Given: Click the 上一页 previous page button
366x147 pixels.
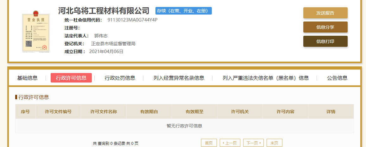Looking at the screenshot, I should click(x=230, y=143).
